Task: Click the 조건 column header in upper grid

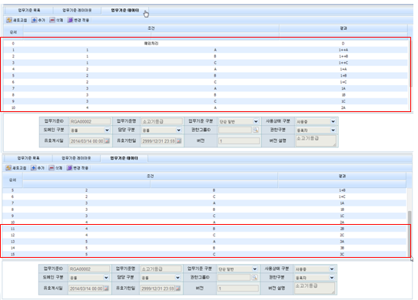Action: point(151,28)
